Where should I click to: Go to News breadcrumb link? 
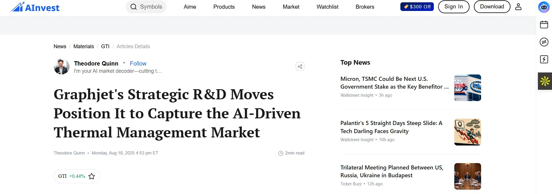(x=60, y=46)
